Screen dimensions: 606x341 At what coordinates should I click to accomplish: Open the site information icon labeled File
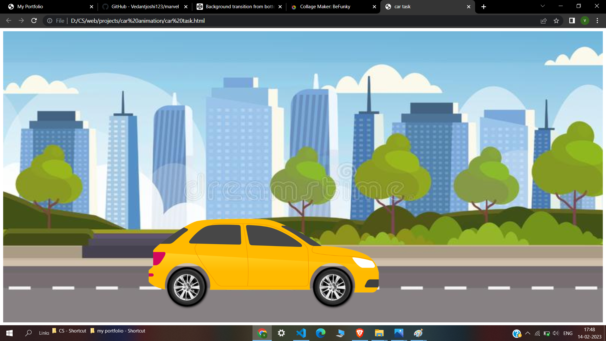click(50, 21)
